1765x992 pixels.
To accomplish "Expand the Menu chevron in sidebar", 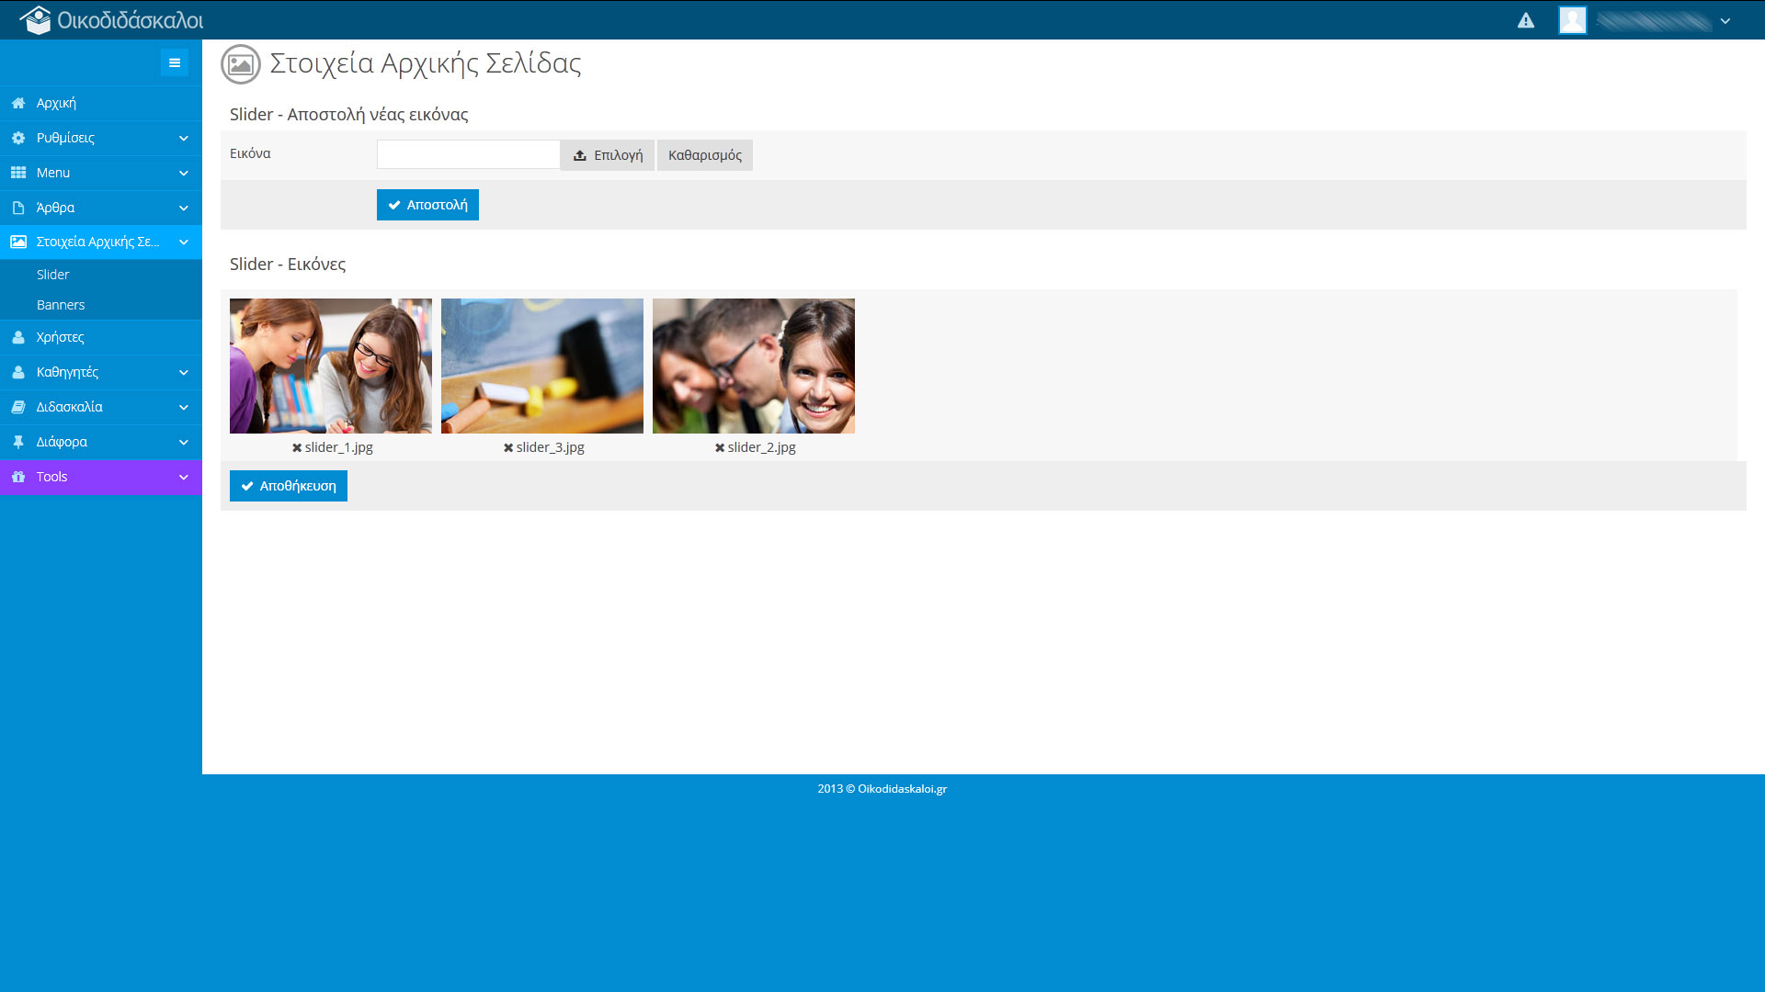I will (184, 173).
